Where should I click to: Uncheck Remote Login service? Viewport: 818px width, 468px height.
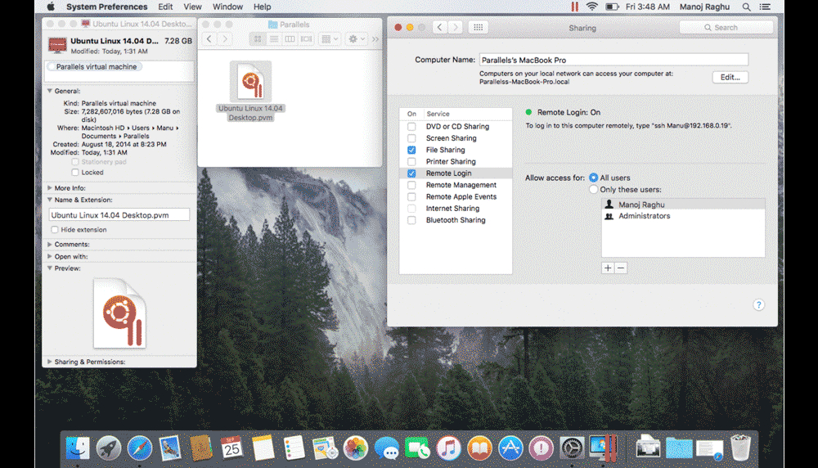click(x=411, y=173)
